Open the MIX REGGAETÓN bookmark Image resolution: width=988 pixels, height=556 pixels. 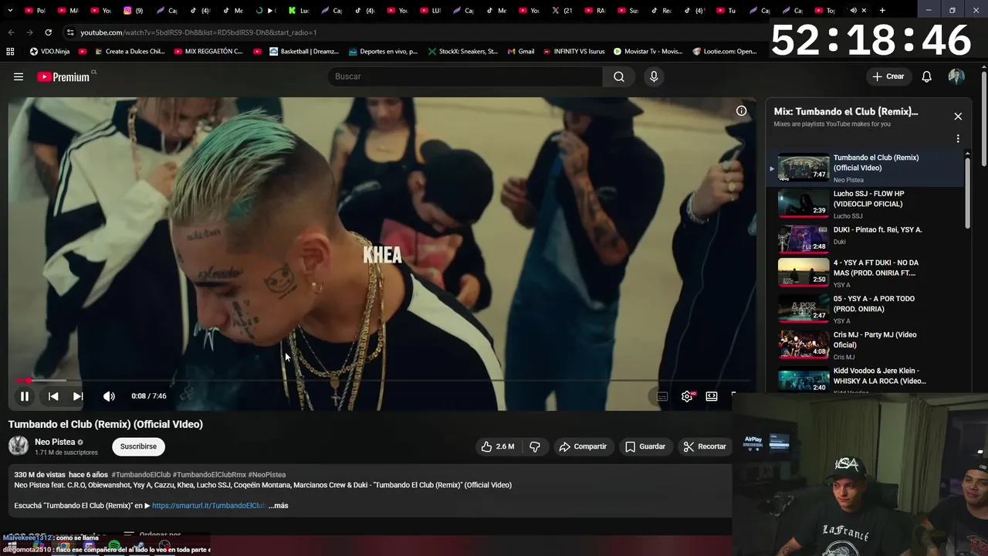pyautogui.click(x=208, y=52)
